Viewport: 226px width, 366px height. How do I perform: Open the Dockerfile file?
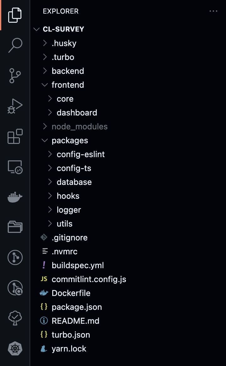[71, 293]
